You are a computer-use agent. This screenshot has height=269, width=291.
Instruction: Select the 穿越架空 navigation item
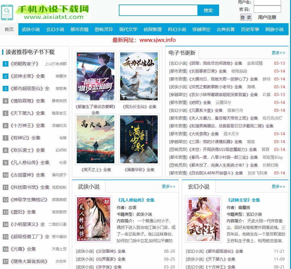point(201,29)
